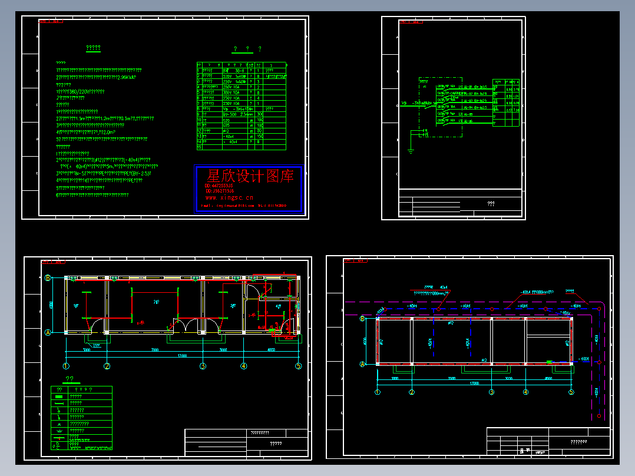
Task: Select the "(BY-2.5)" line in the design notes
Action: 104,173
